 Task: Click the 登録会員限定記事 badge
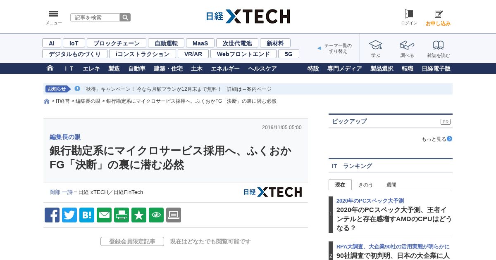pos(132,241)
